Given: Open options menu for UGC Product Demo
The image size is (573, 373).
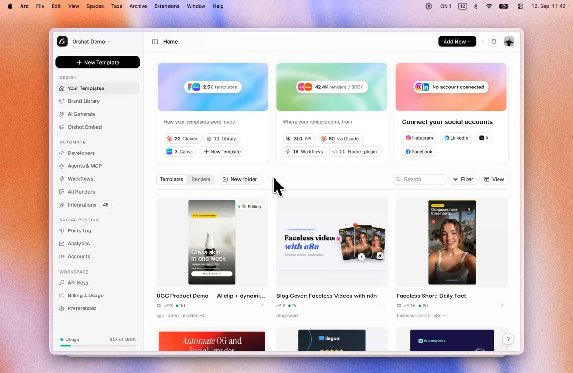Looking at the screenshot, I should (x=262, y=306).
